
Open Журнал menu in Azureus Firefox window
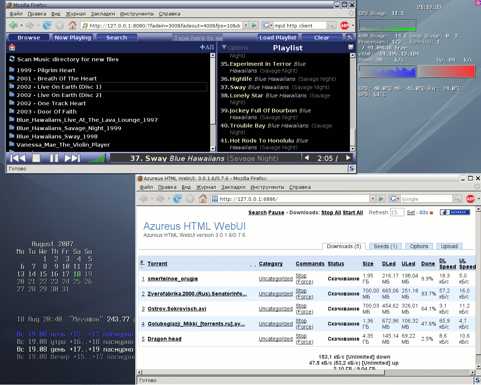click(206, 187)
